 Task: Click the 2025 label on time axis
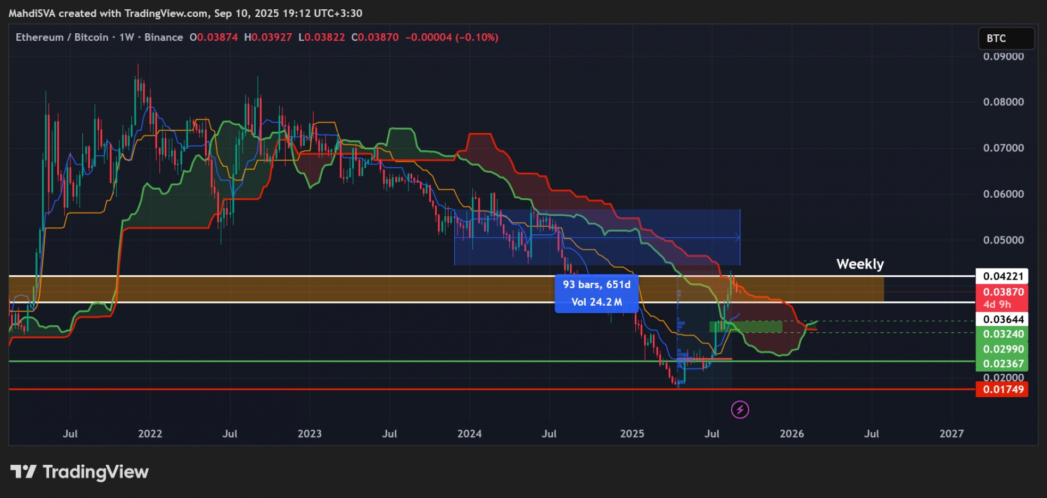point(632,434)
